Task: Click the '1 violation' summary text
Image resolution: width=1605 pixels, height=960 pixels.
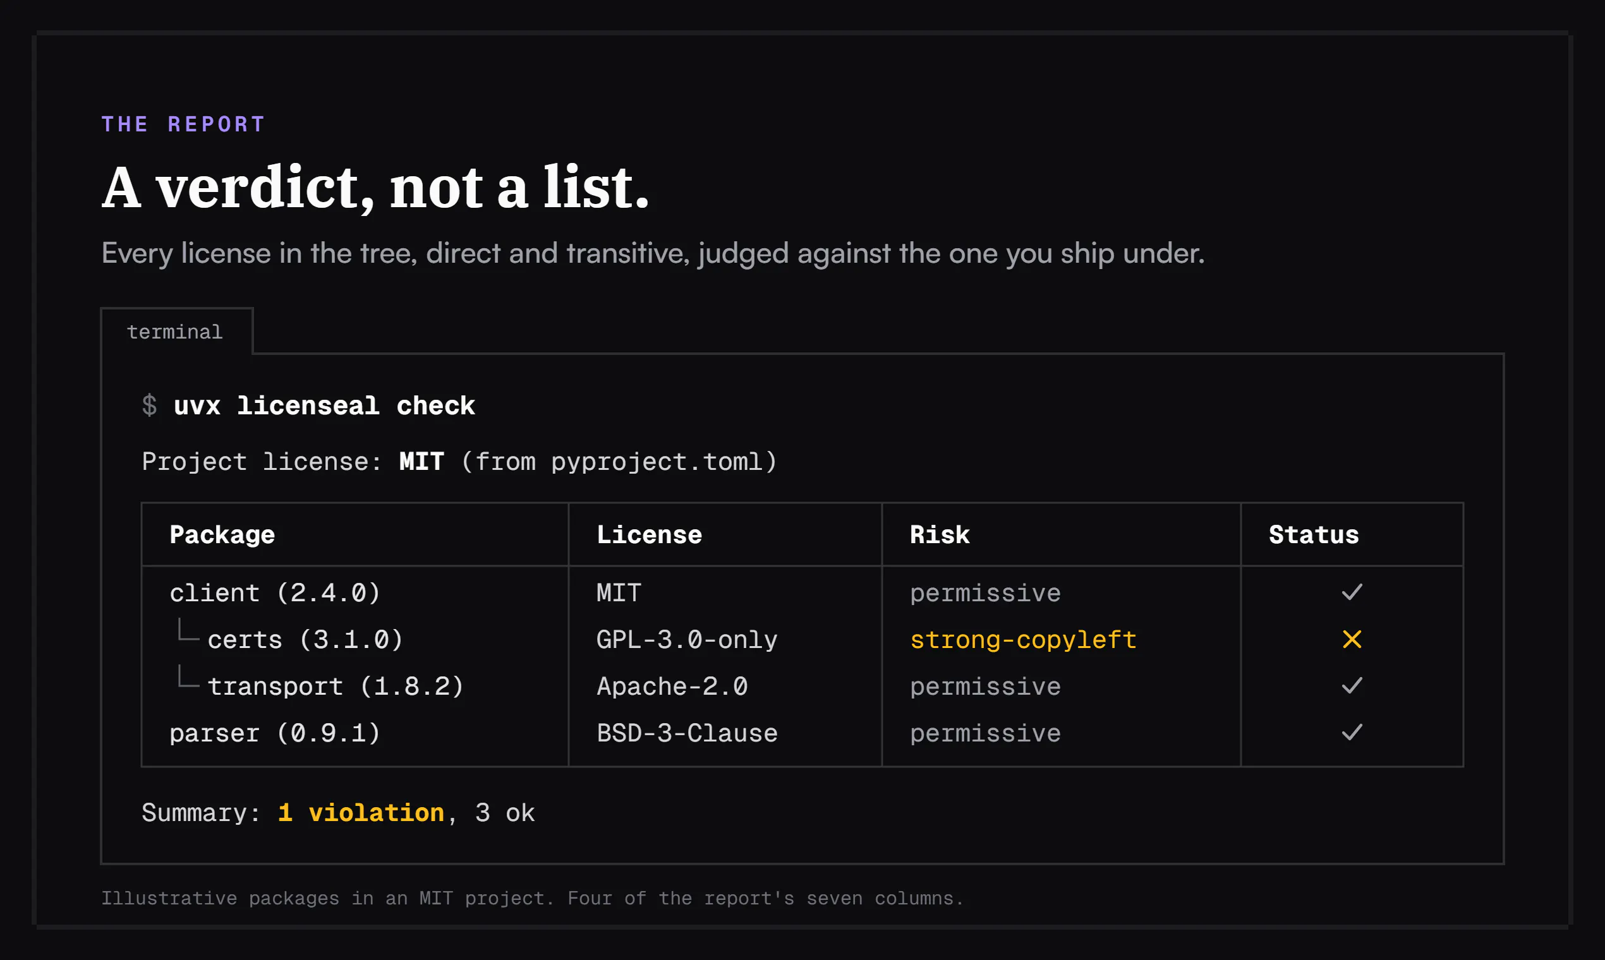Action: 361,813
